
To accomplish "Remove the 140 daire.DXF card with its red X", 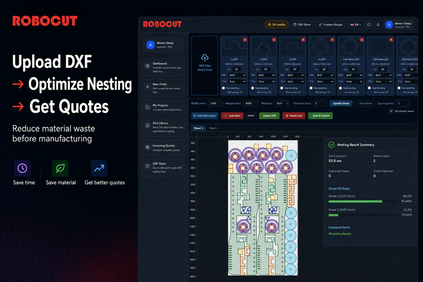I will [x=362, y=40].
